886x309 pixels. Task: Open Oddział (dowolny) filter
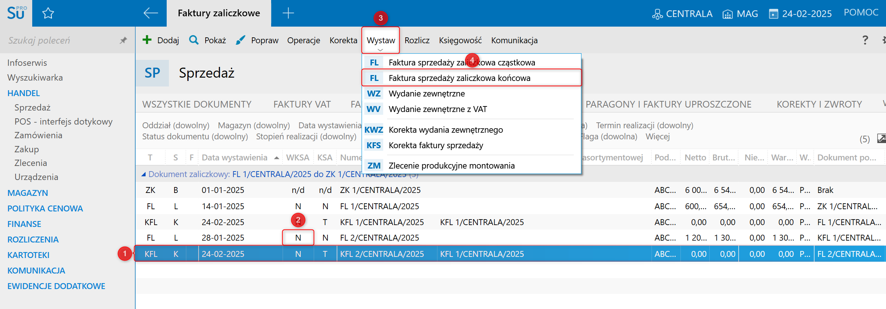pos(176,125)
